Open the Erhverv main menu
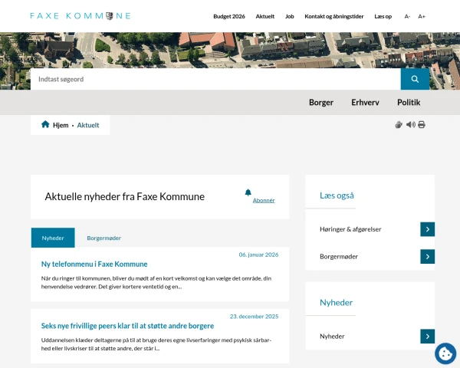Viewport: 460px width, 368px height. point(365,103)
